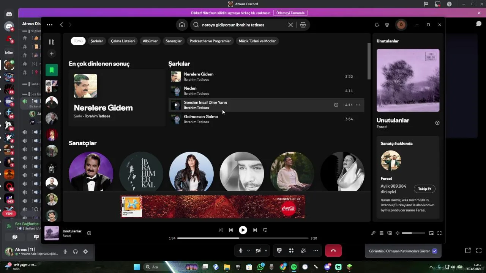
Task: Open Spotify miniplayer
Action: [x=431, y=233]
